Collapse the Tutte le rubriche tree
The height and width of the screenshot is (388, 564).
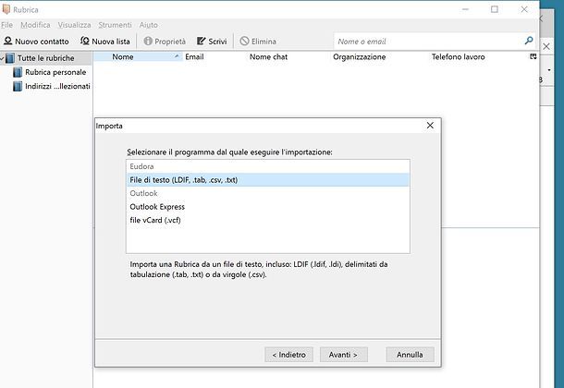pos(2,58)
